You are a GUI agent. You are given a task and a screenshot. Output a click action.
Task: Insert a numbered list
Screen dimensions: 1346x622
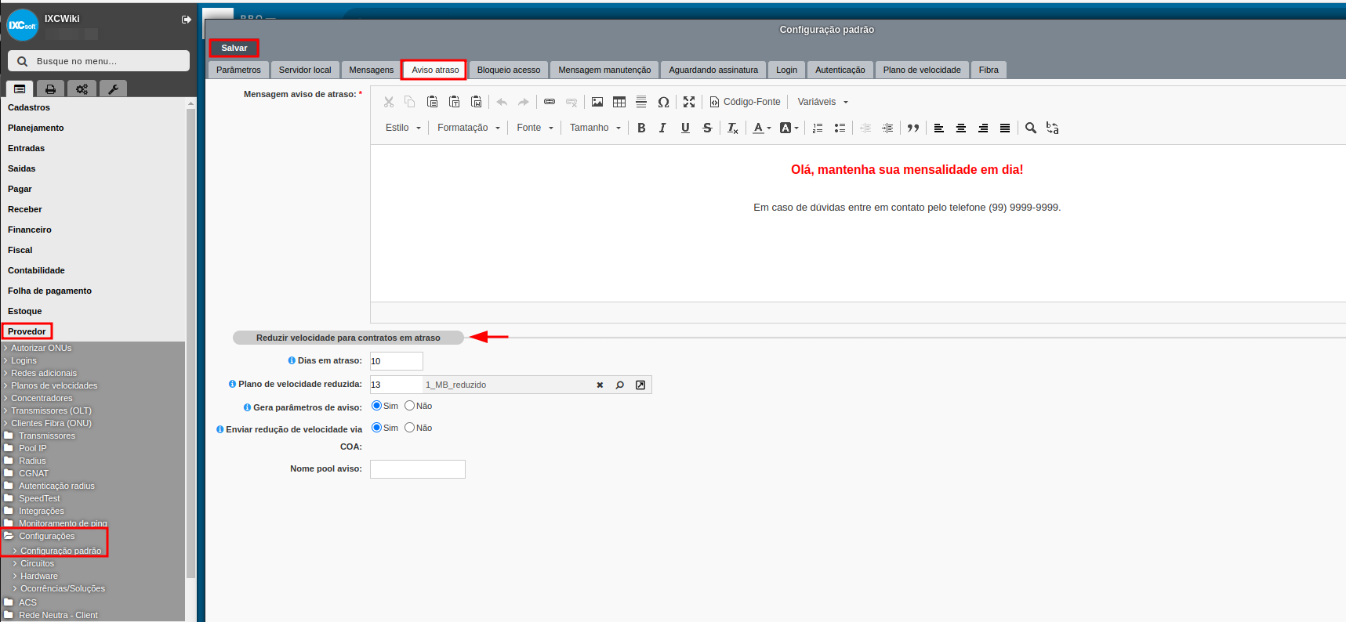click(818, 128)
